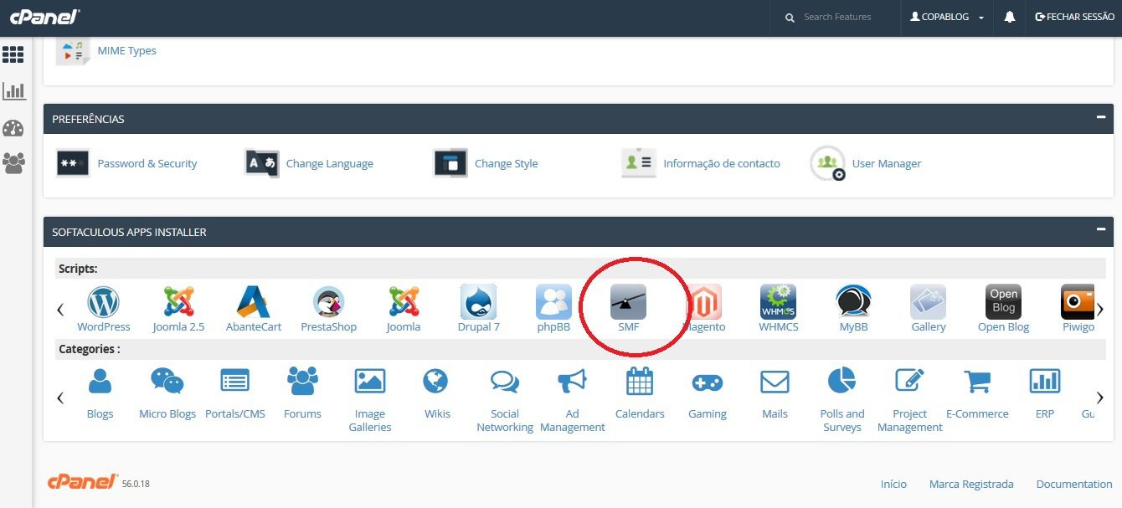Open the Calendars category

pos(640,393)
